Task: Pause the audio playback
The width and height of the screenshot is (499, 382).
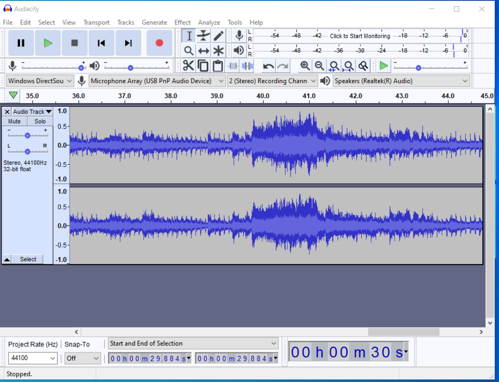Action: pyautogui.click(x=21, y=43)
